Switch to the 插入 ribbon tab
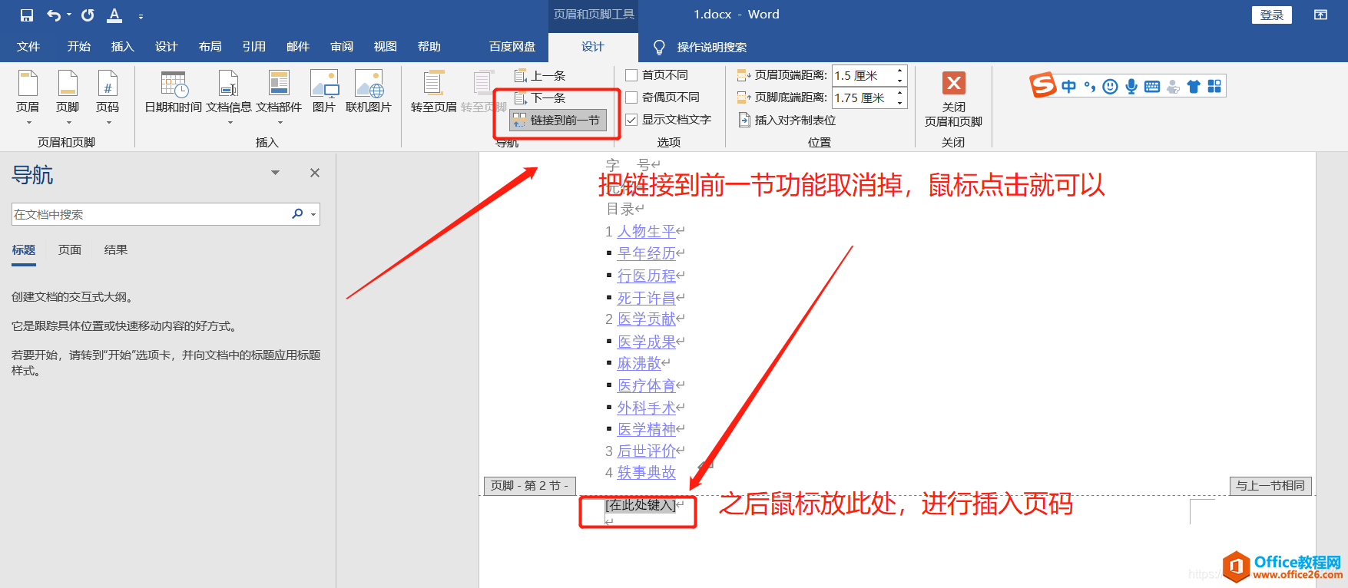This screenshot has width=1348, height=588. [x=122, y=47]
